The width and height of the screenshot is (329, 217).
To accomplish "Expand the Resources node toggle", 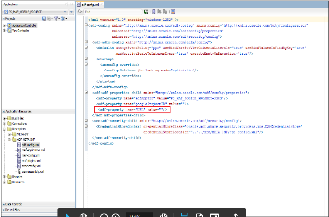I will [x=4, y=182].
